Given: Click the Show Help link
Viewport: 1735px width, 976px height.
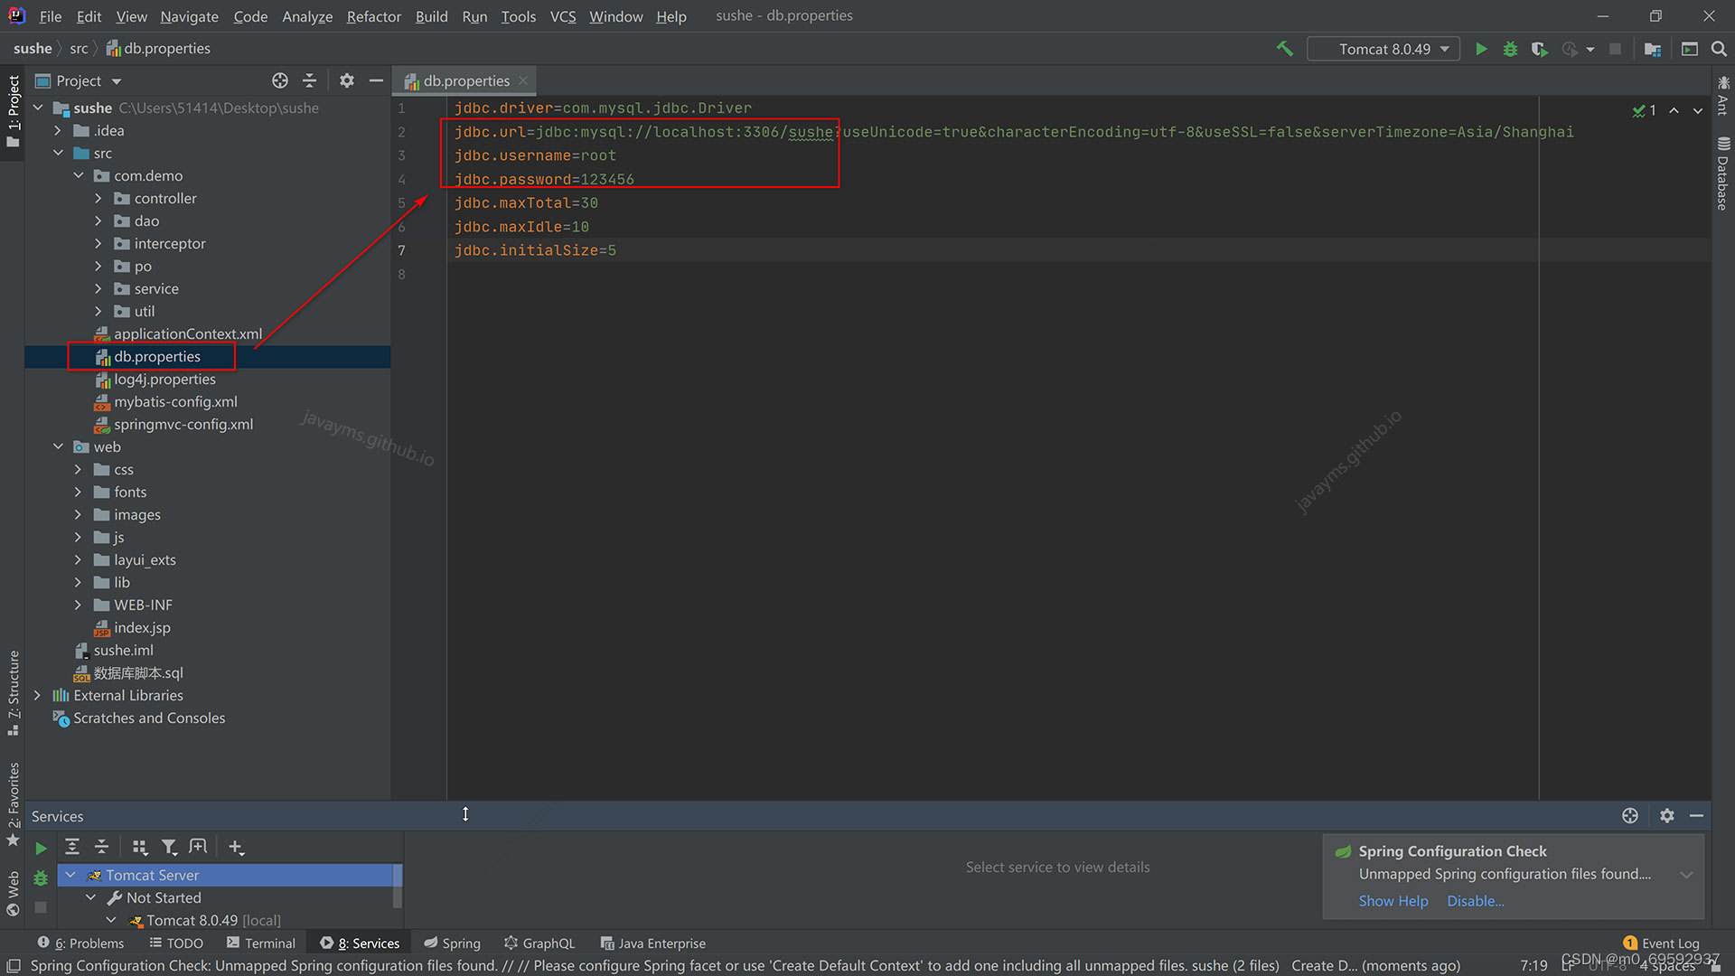Looking at the screenshot, I should click(1393, 901).
